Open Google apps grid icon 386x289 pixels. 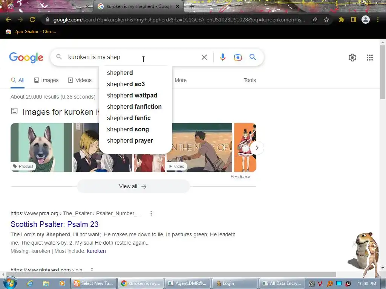370,58
